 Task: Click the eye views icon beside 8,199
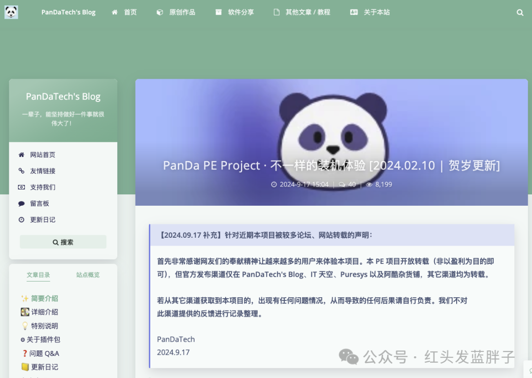coord(369,185)
